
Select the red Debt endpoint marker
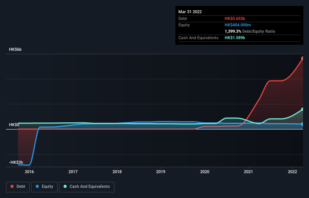(x=303, y=58)
